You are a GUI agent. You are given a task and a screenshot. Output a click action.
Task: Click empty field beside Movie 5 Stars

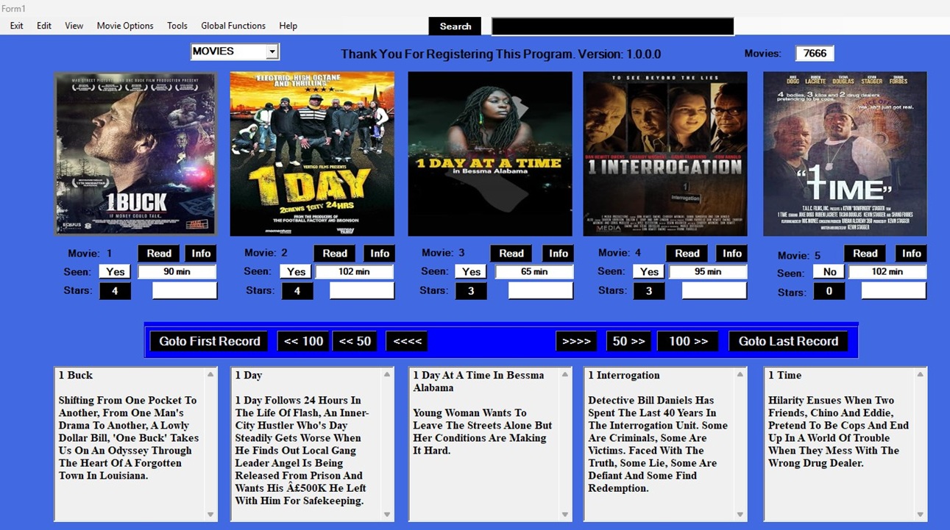pos(894,291)
